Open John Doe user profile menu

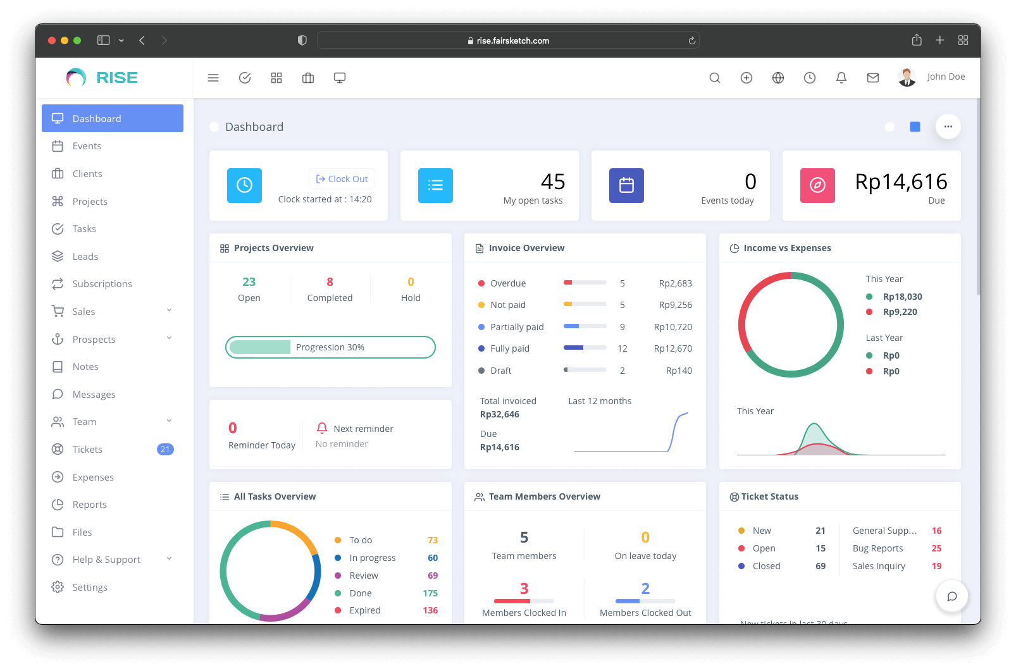pos(932,77)
